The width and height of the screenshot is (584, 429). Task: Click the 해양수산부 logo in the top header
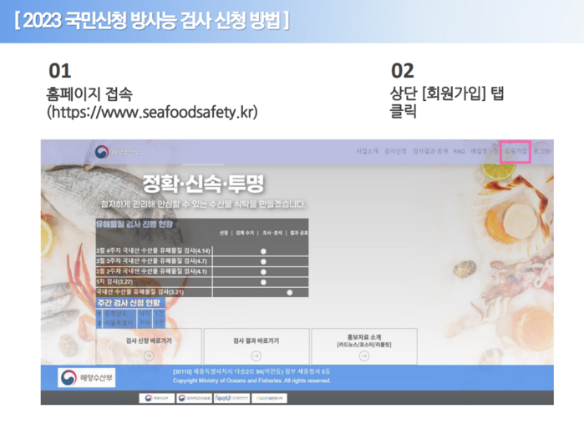pyautogui.click(x=117, y=152)
